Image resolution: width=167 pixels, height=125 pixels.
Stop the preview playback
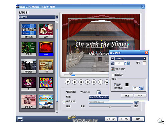tap(74, 82)
